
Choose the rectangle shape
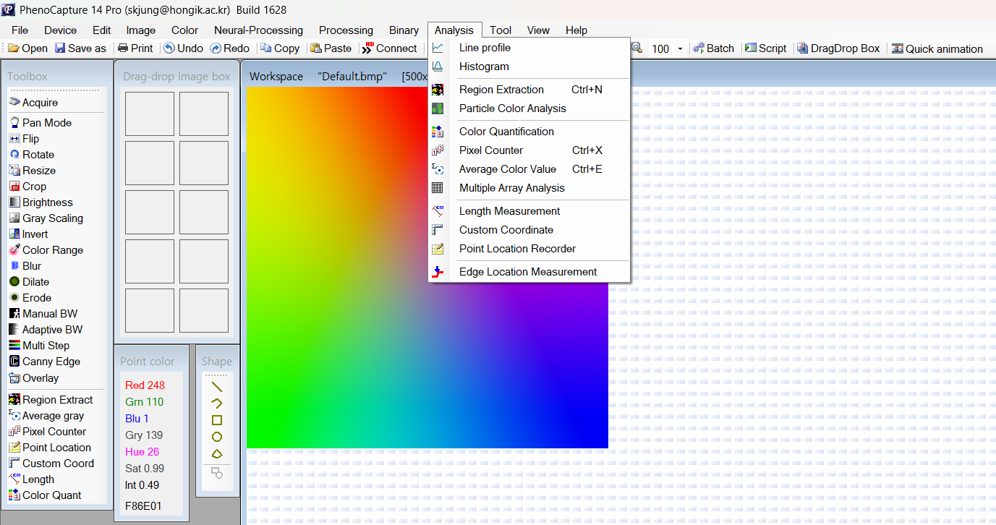click(x=216, y=420)
